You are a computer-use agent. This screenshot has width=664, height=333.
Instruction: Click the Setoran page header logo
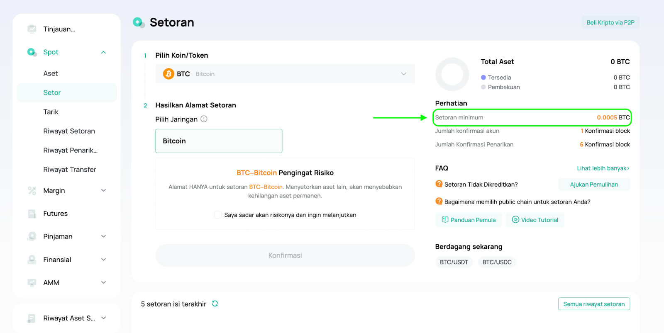tap(139, 22)
